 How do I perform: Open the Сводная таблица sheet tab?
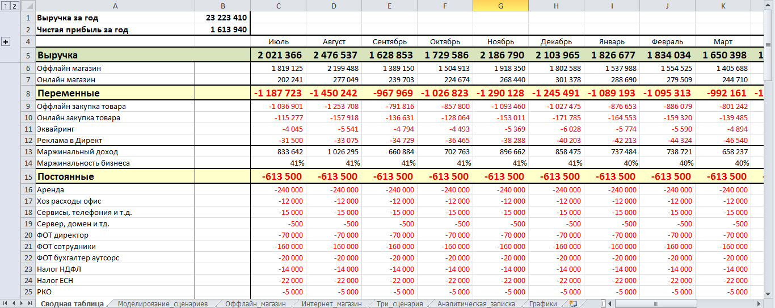(72, 303)
